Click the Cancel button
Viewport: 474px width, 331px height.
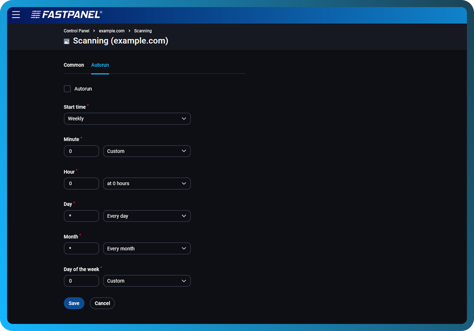(x=102, y=303)
